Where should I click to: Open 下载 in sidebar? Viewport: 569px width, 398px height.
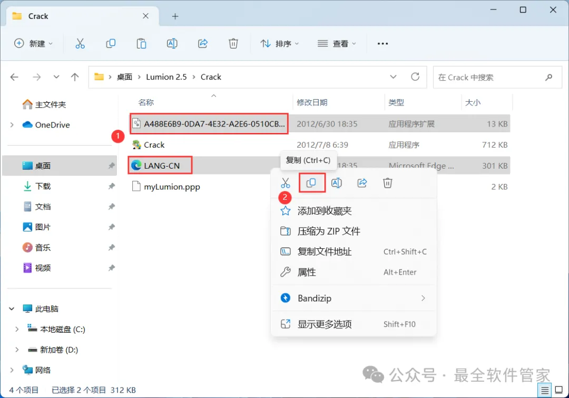37,186
